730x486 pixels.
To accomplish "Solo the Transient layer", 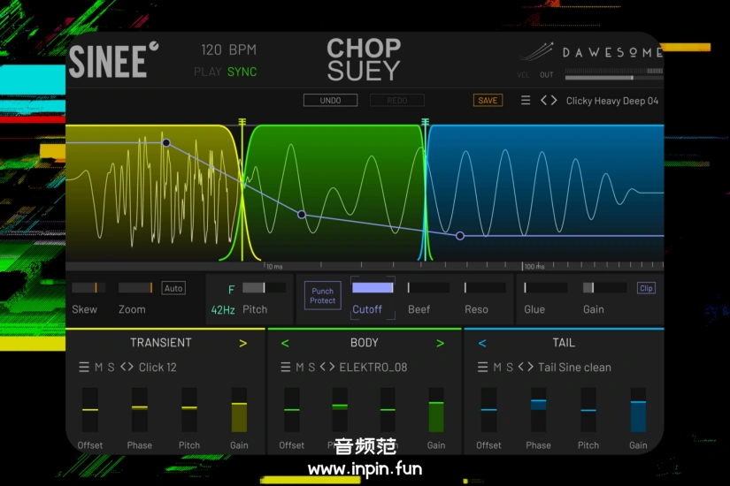I will coord(111,368).
